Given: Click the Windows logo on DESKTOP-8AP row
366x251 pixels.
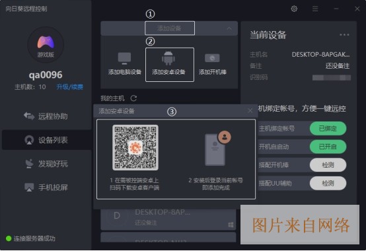Looking at the screenshot, I should [231, 225].
